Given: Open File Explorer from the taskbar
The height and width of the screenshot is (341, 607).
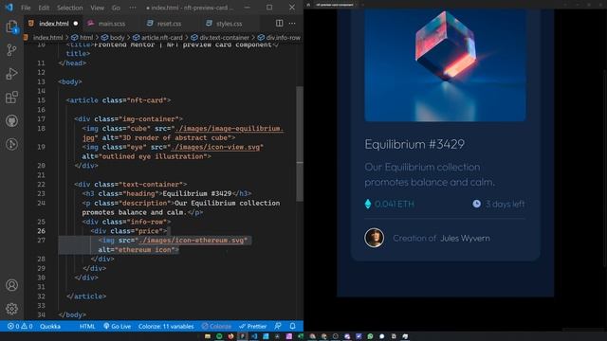Looking at the screenshot, I should point(208,336).
